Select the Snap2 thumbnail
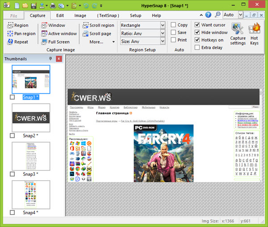The image size is (268, 227). tap(31, 118)
